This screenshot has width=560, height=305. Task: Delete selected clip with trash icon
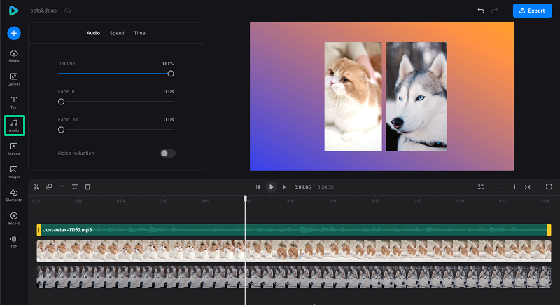pyautogui.click(x=87, y=187)
